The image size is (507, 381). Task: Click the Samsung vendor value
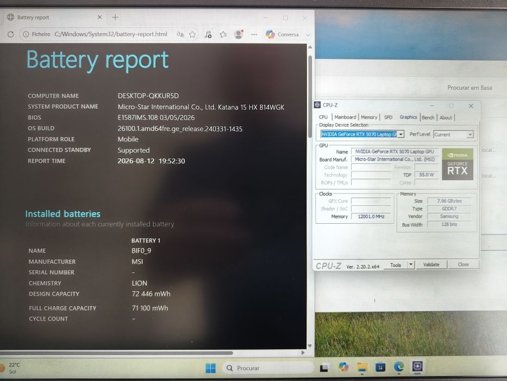coord(449,216)
